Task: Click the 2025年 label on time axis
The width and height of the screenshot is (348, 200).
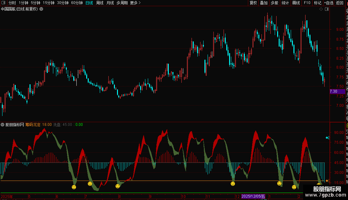Action: [x=7, y=196]
